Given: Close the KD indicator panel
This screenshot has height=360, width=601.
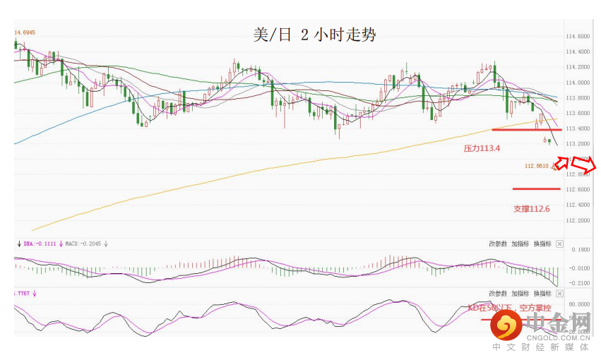Looking at the screenshot, I should click(560, 293).
